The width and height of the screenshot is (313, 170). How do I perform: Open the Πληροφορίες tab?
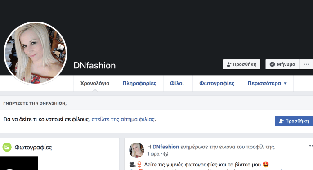(139, 83)
